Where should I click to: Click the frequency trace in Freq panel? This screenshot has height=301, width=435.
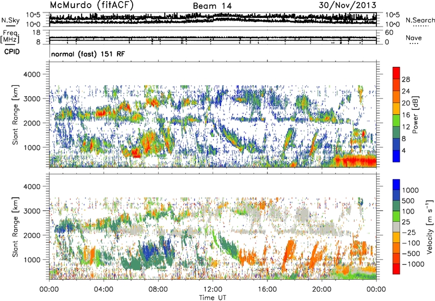coord(213,37)
